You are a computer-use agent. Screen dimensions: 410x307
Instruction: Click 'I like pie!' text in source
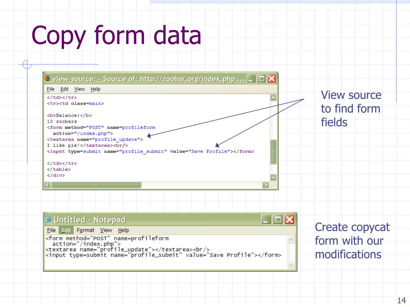(x=64, y=146)
